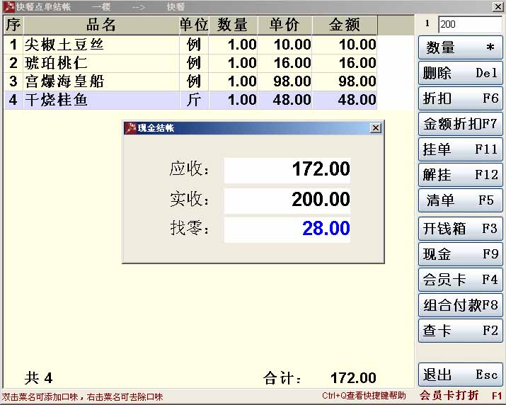Click the input field containing 200
506x405 pixels.
click(x=469, y=25)
